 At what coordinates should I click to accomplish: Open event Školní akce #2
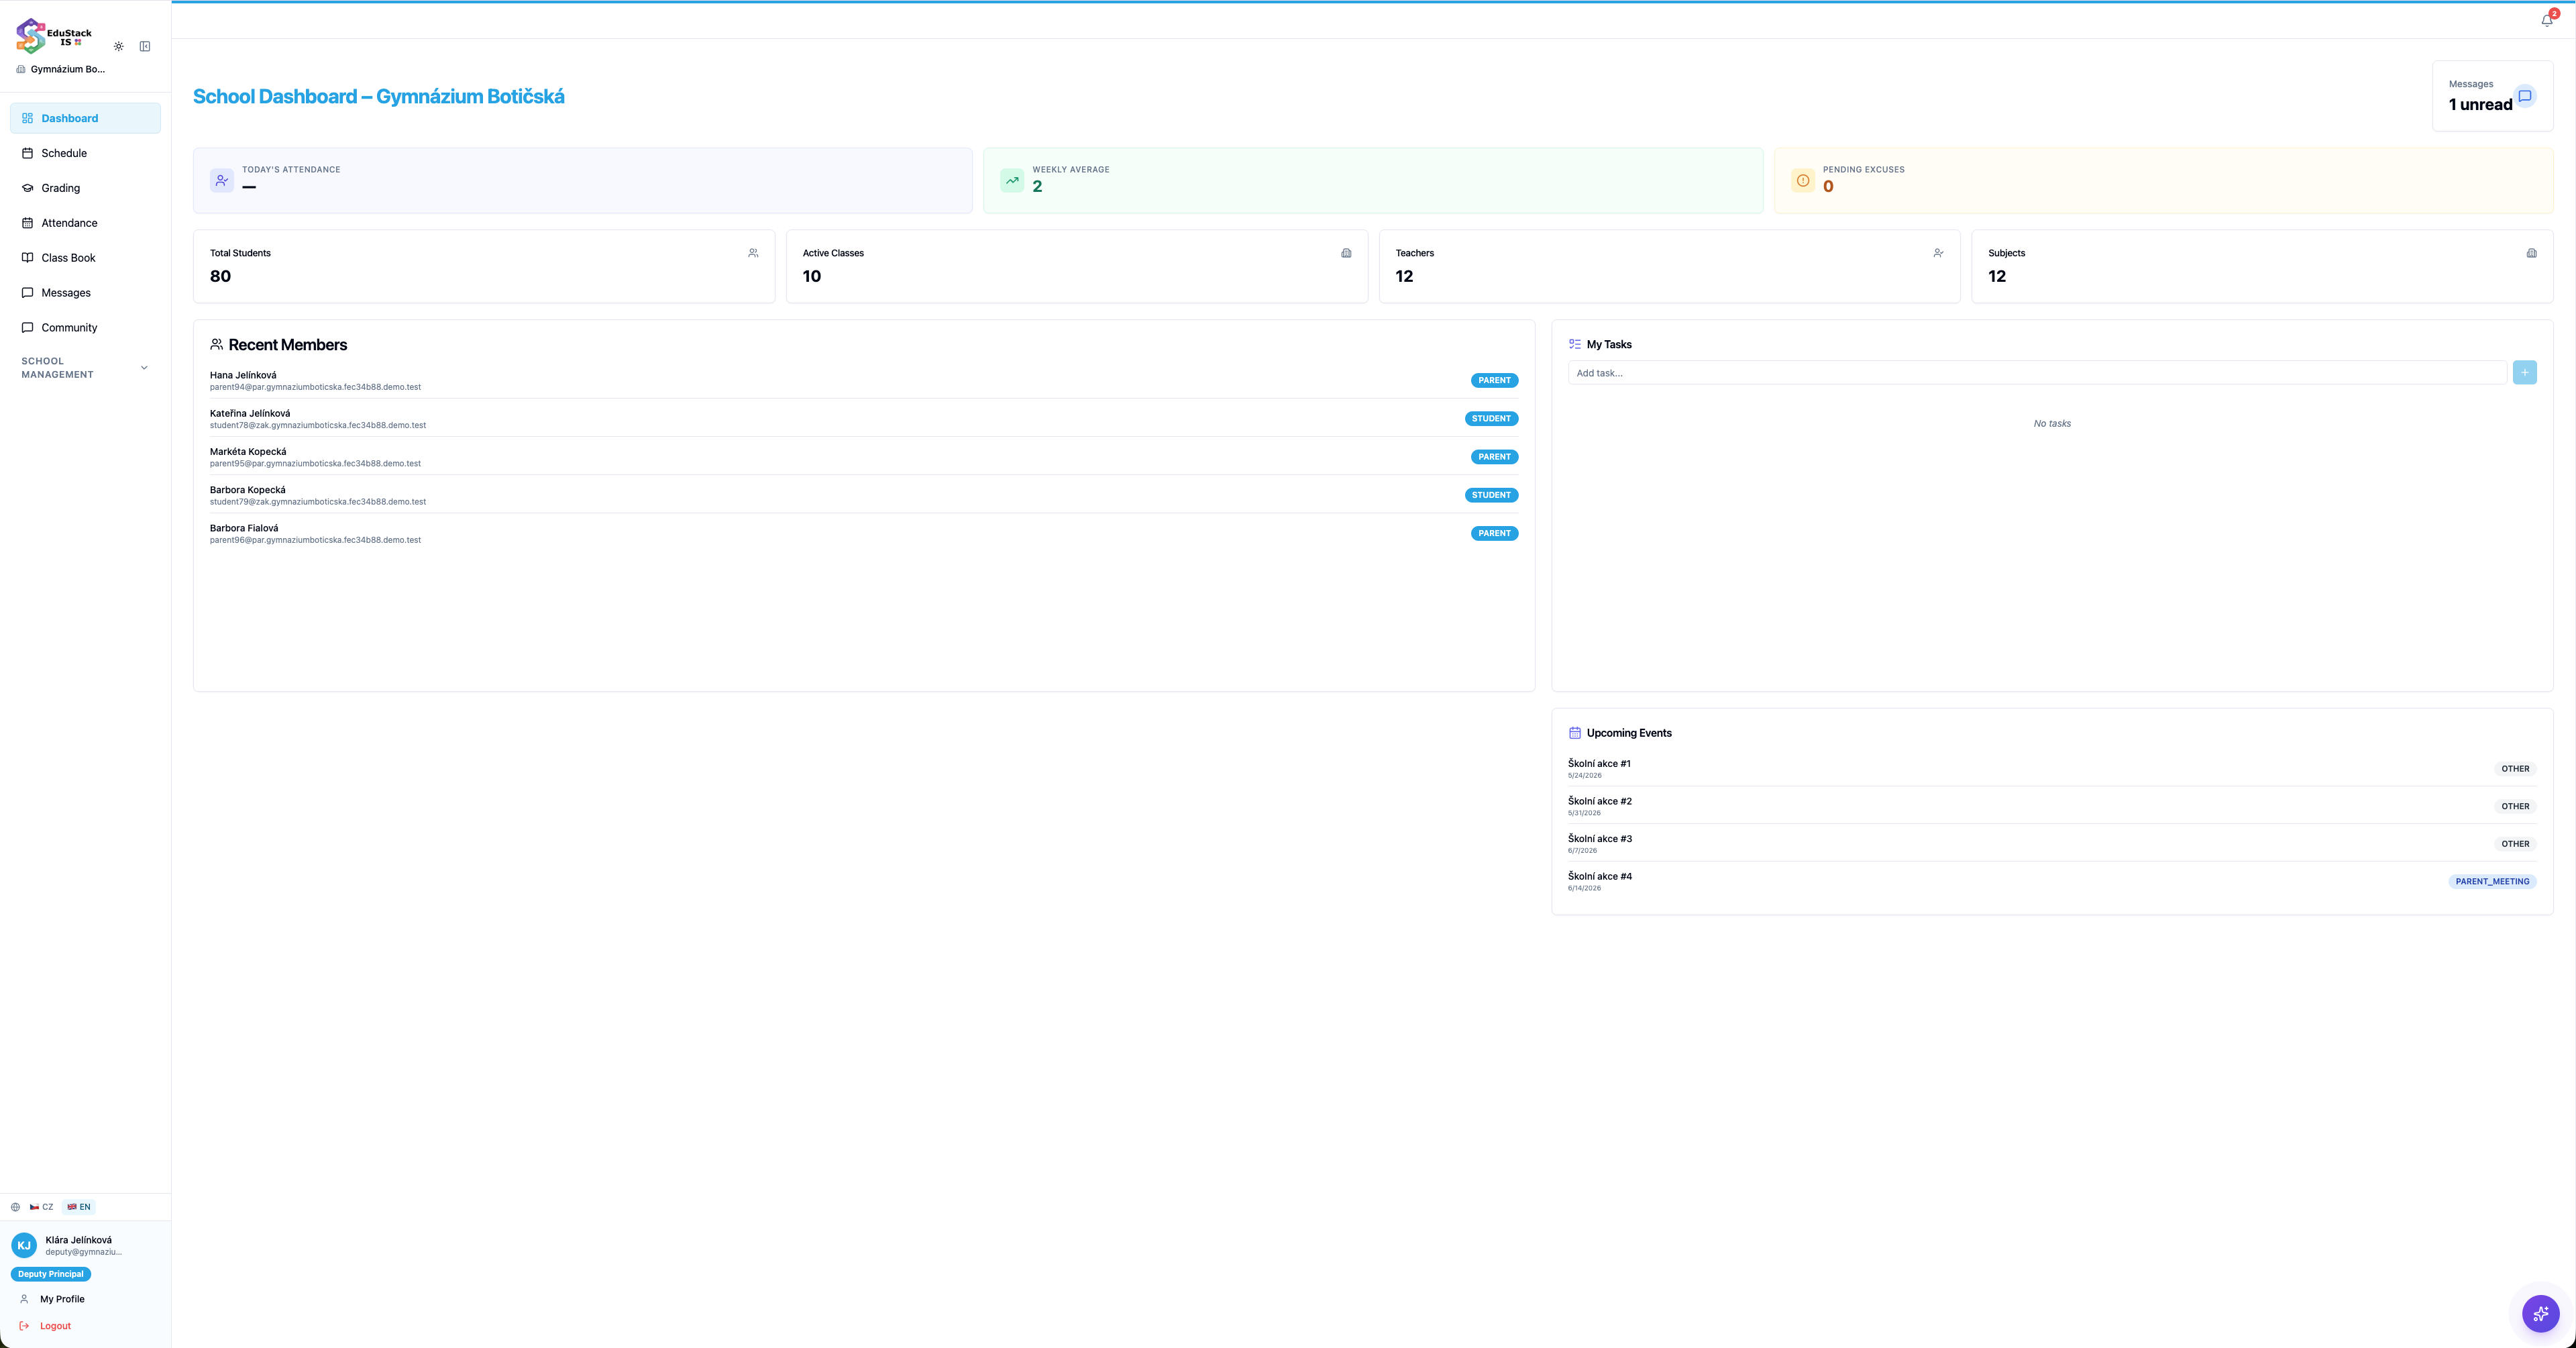click(x=2052, y=806)
